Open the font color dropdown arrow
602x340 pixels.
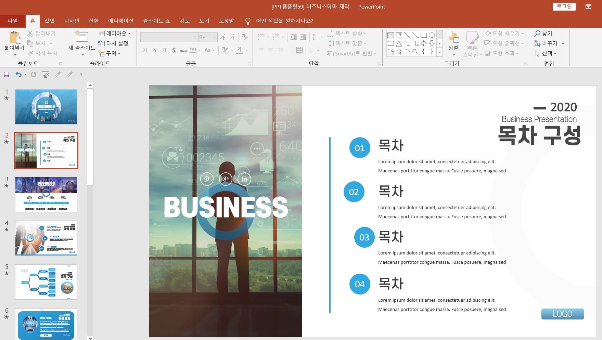point(247,51)
